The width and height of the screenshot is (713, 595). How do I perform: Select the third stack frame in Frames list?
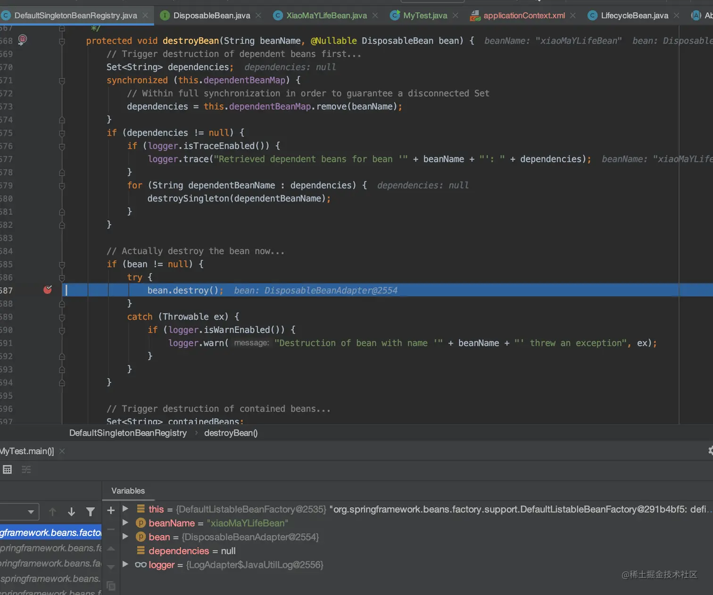[51, 563]
